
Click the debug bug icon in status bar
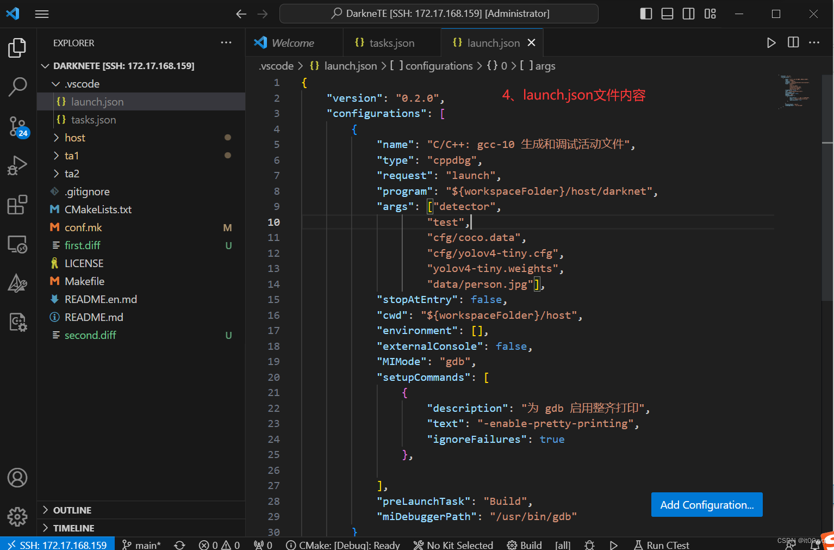click(589, 545)
